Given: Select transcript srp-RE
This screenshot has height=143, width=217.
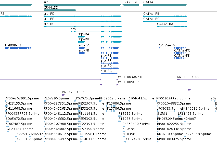Looking at the screenshot, I should [83, 21].
